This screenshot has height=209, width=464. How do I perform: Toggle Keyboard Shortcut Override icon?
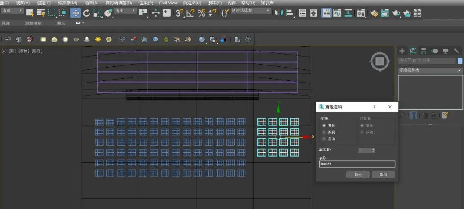coord(167,13)
